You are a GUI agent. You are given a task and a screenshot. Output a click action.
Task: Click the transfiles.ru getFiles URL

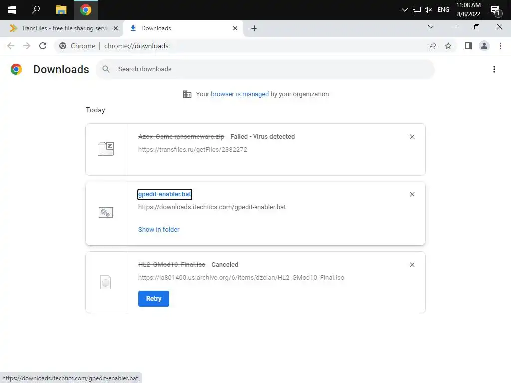(x=192, y=150)
